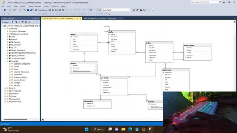Open Object Explorer window position dropdown
This screenshot has width=237, height=133.
[33, 18]
